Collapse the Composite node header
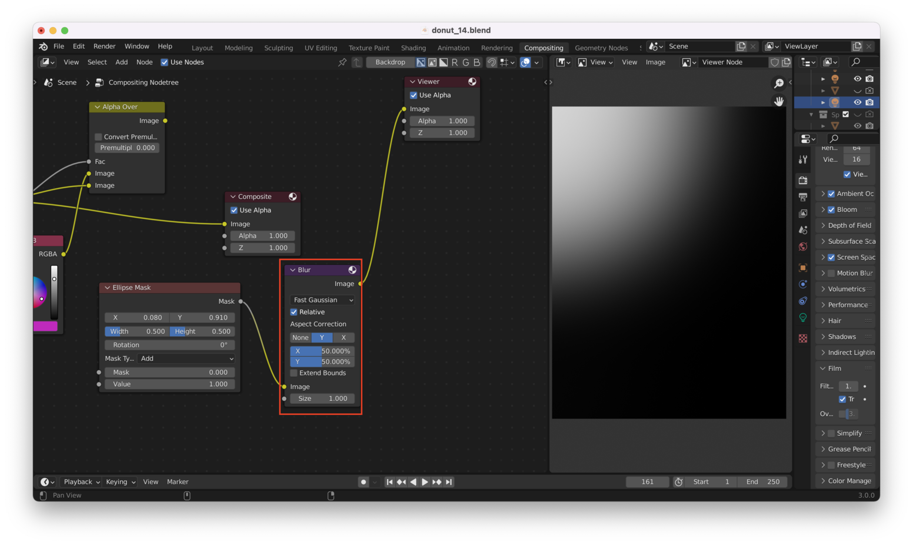The image size is (913, 545). click(233, 196)
